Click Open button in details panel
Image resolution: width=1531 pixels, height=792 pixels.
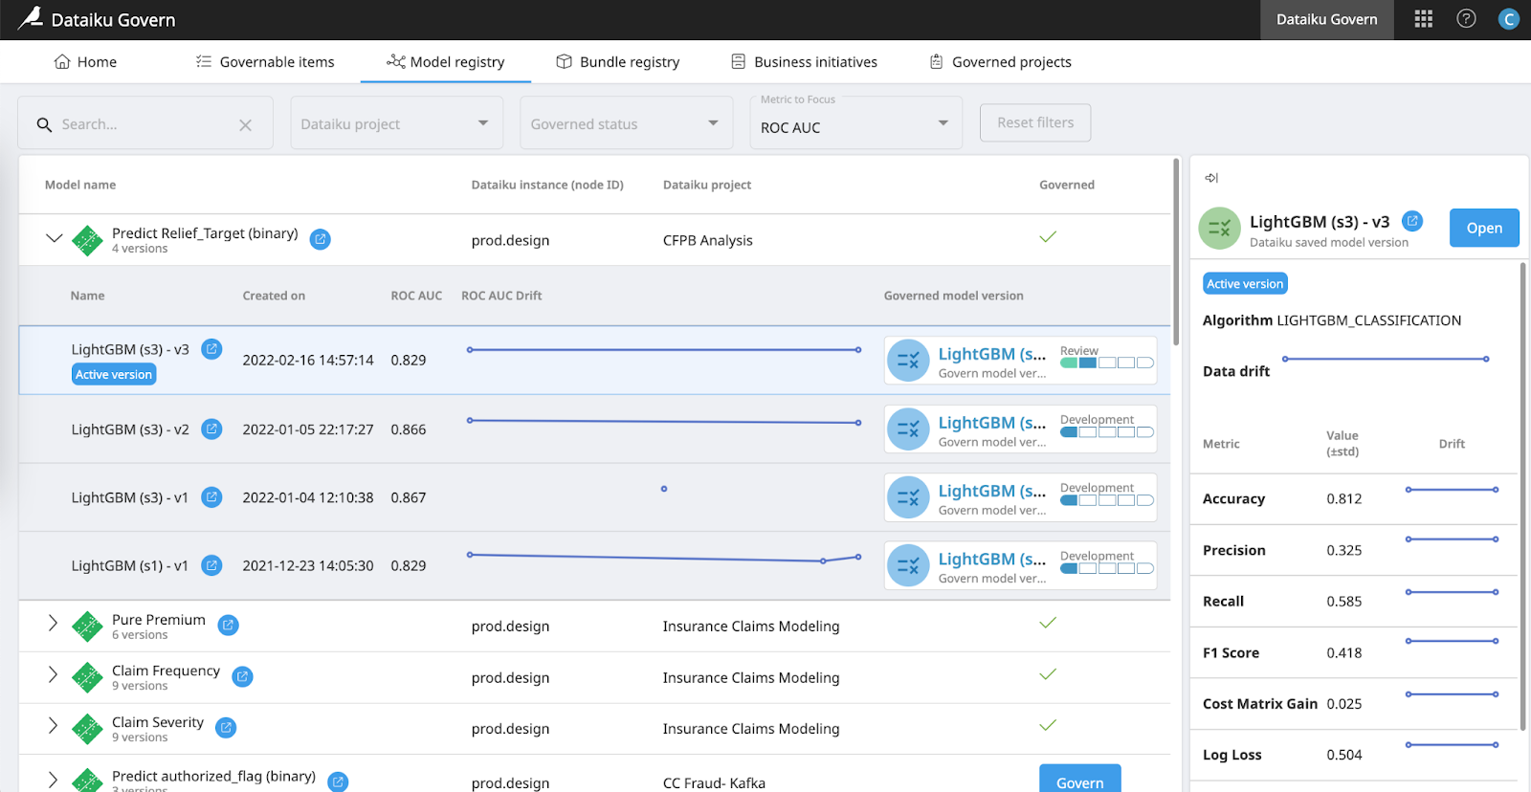(x=1484, y=228)
